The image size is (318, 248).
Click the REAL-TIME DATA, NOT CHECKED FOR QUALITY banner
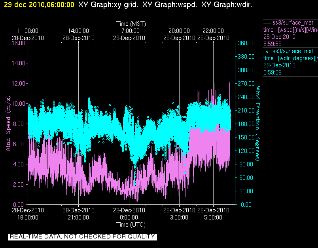click(x=82, y=237)
